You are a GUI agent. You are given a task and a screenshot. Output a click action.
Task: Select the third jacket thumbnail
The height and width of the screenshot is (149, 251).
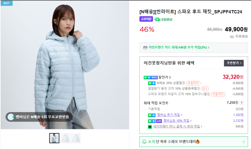tap(76, 138)
